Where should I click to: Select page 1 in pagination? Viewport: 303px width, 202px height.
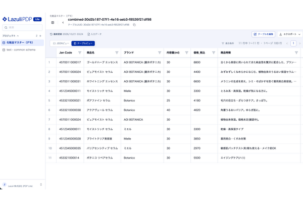293,43
